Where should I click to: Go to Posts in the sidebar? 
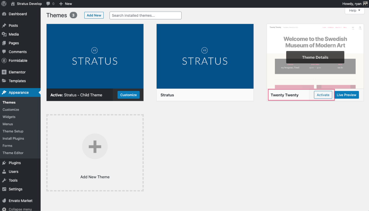point(20,26)
